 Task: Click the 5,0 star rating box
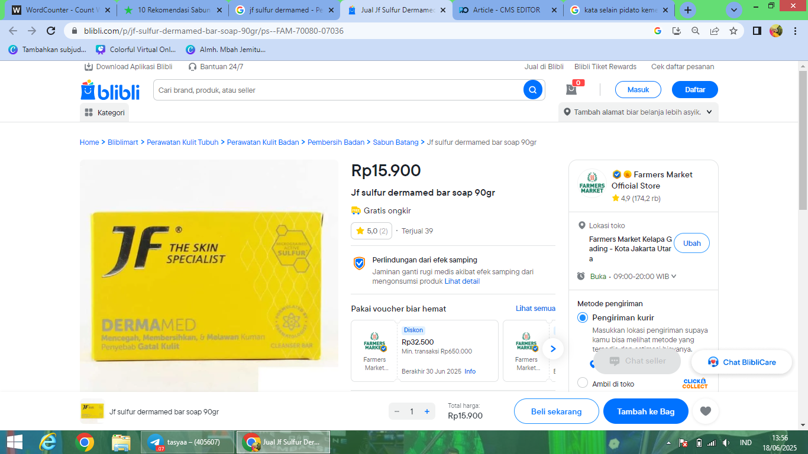(371, 231)
